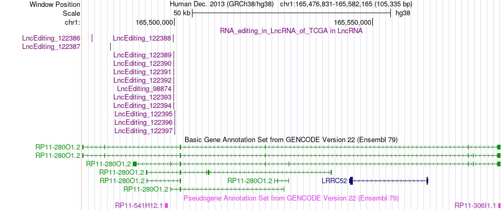Open the LncEditing_122392 item label
Screen dimensions: 501x210
coord(142,81)
